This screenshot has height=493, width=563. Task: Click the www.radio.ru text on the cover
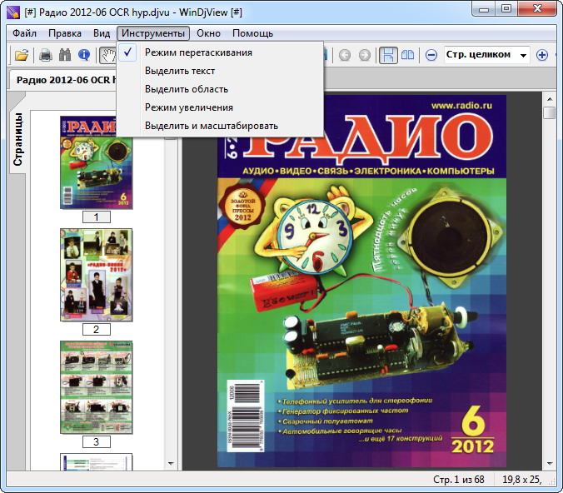tap(461, 106)
